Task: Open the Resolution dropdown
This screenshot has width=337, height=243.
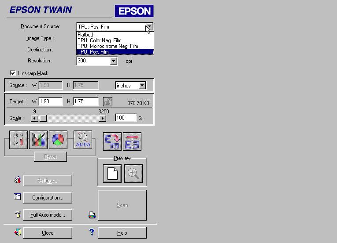Action: [114, 61]
